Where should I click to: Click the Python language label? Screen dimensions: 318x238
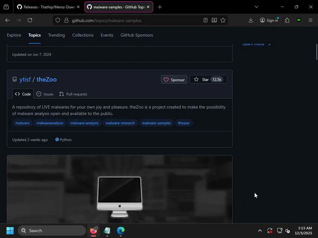pyautogui.click(x=63, y=140)
